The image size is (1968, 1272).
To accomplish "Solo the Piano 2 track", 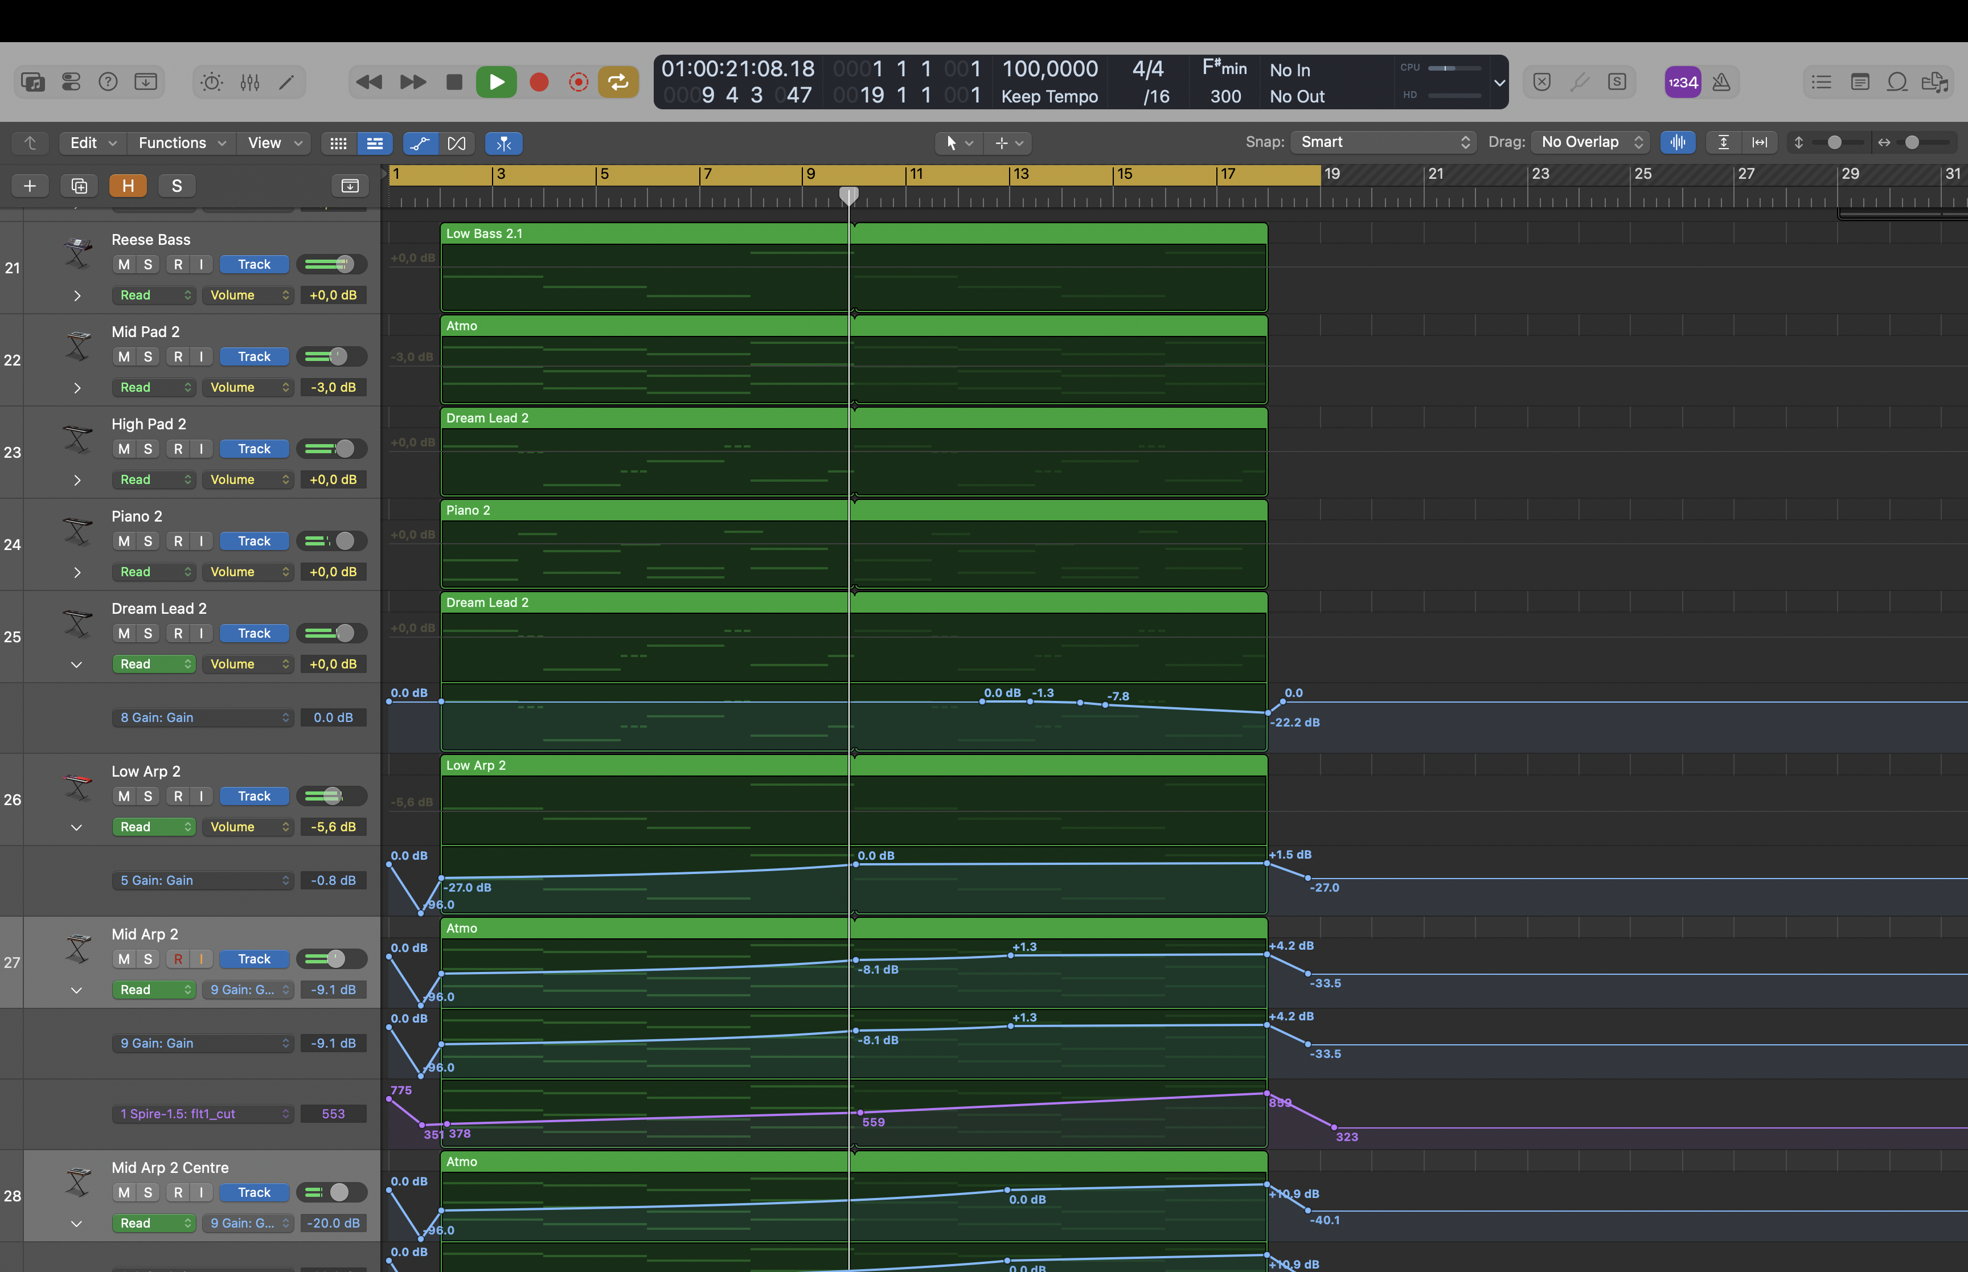I will click(x=147, y=541).
